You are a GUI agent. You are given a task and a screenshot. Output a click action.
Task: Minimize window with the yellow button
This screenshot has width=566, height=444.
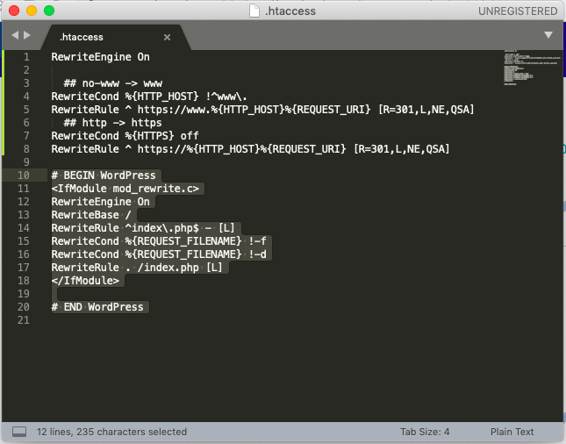tap(32, 11)
